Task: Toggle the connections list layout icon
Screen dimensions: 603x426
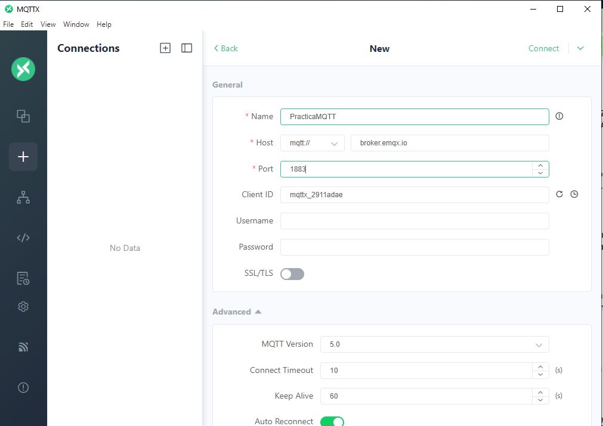Action: (187, 48)
